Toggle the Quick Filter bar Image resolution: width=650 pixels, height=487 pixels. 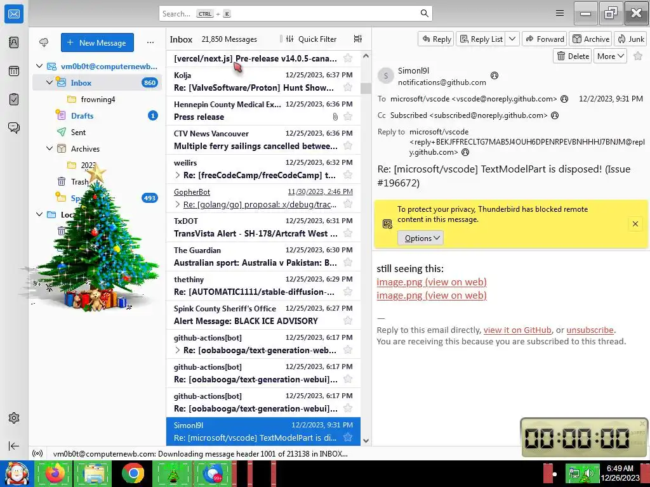(312, 39)
